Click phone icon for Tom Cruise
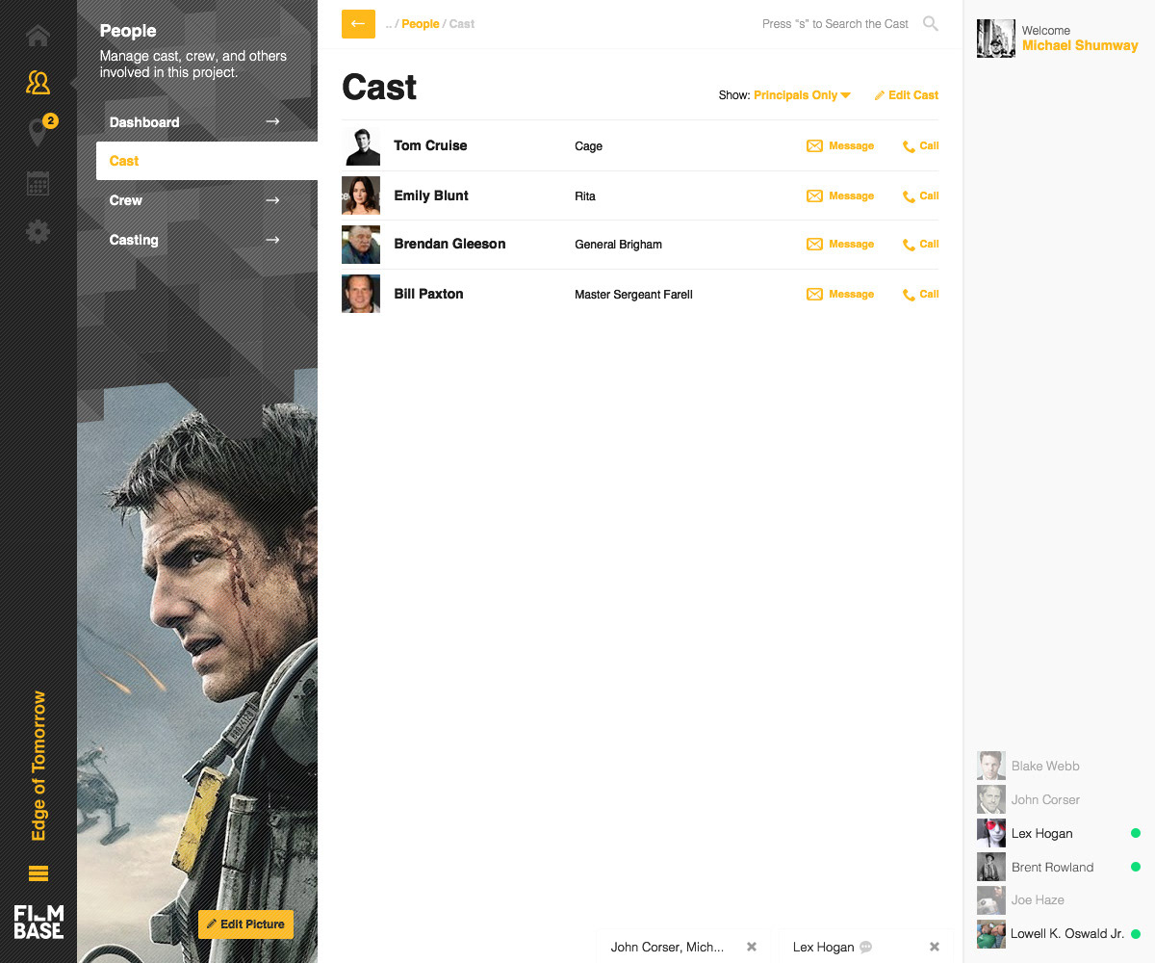Screen dimensions: 1155x963 [x=909, y=146]
